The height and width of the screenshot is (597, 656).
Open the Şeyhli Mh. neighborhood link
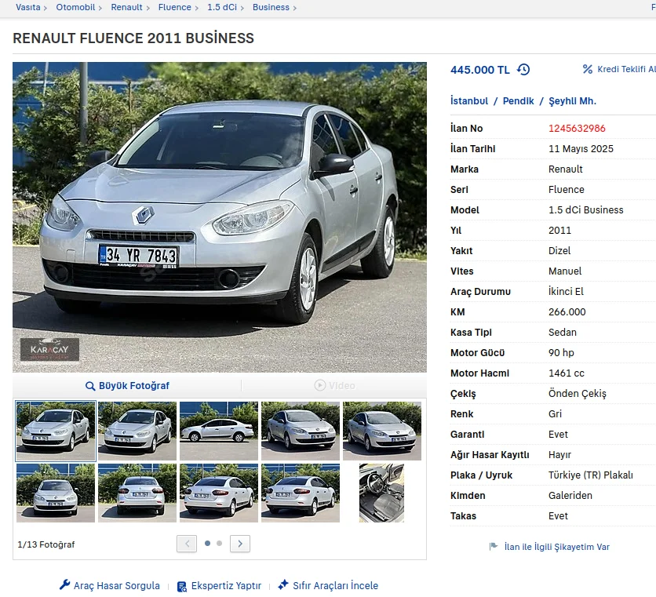click(572, 101)
